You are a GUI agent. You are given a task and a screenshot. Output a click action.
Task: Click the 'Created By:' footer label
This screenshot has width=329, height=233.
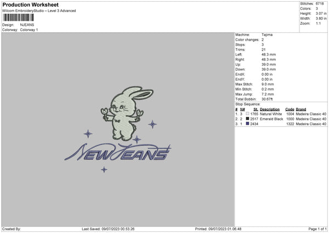coord(12,229)
